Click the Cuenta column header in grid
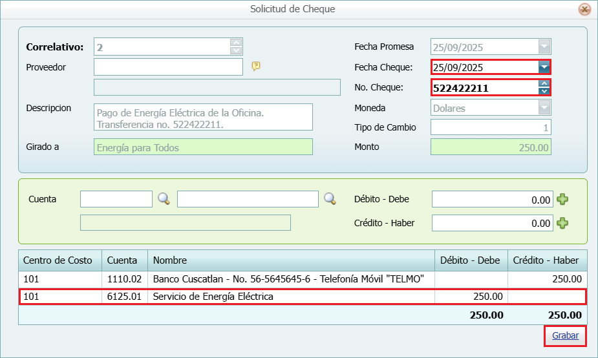This screenshot has height=358, width=598. tap(125, 260)
